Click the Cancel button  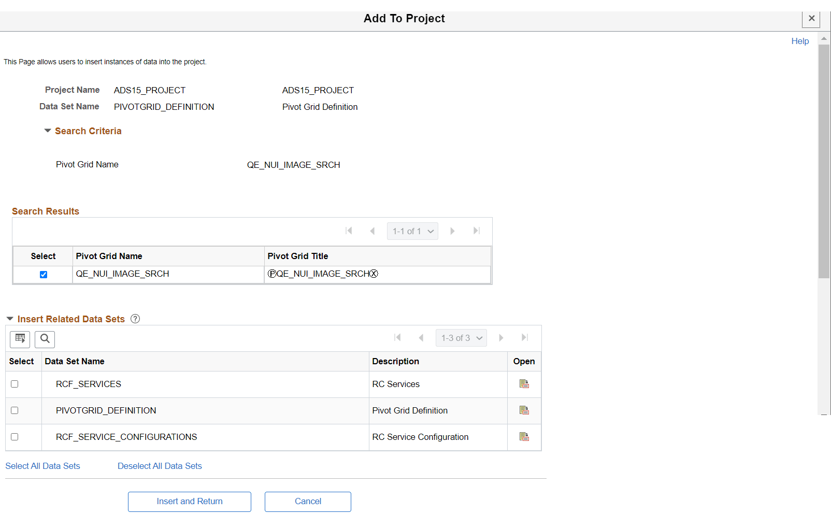click(x=308, y=502)
